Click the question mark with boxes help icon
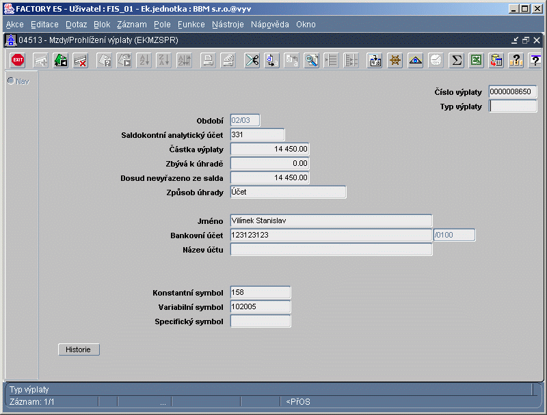The image size is (547, 415). pyautogui.click(x=516, y=60)
